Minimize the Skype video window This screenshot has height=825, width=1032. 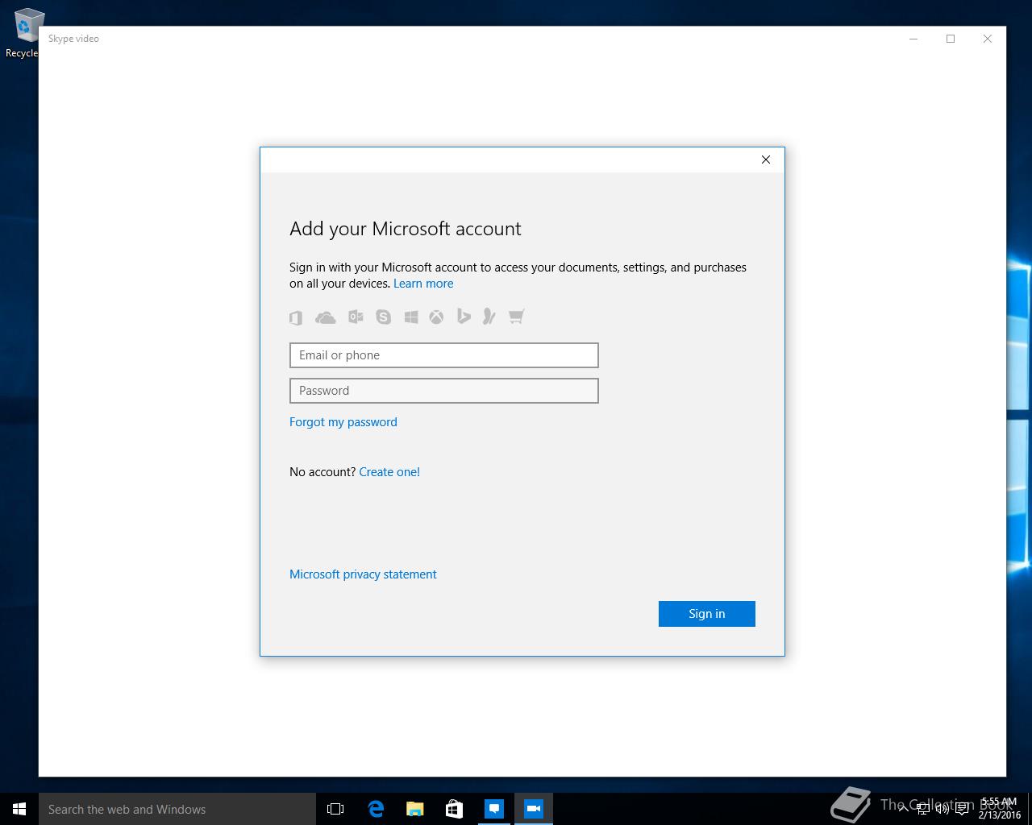(913, 39)
